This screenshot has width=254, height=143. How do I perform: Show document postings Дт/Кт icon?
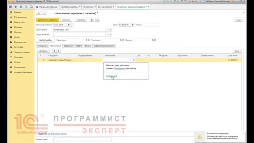[92, 20]
